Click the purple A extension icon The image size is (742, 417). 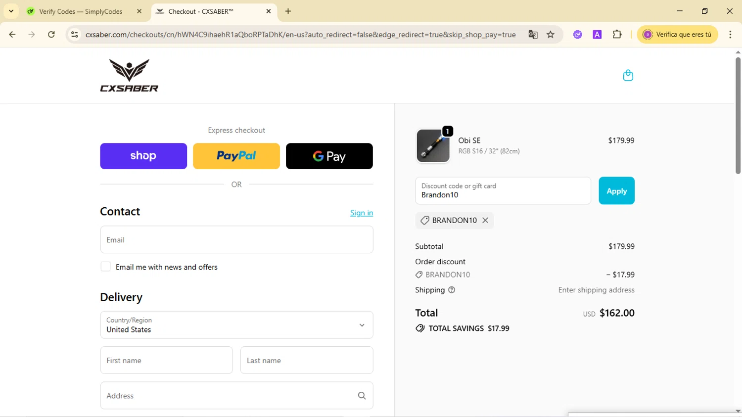click(x=597, y=35)
